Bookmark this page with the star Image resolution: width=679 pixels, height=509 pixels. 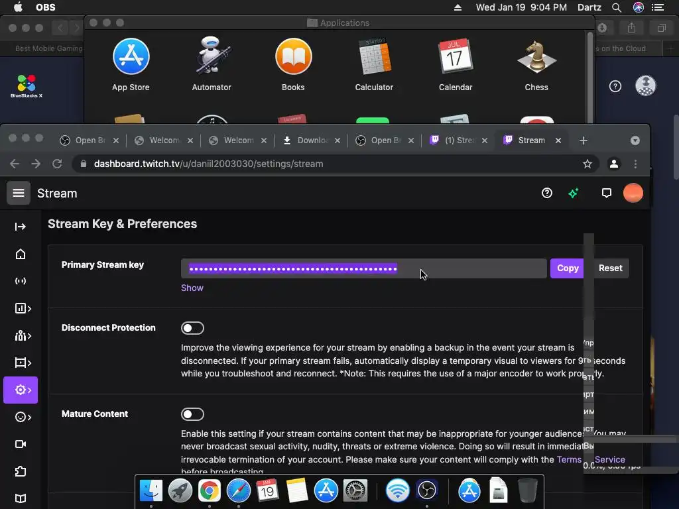point(587,164)
